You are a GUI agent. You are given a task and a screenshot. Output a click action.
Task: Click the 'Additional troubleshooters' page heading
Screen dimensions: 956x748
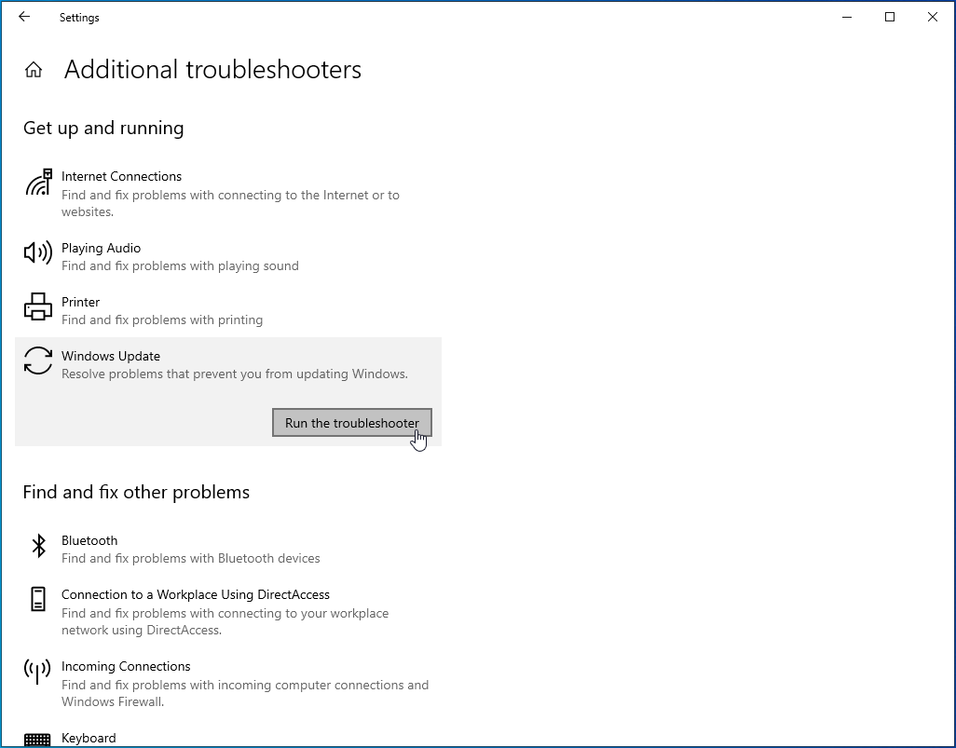pyautogui.click(x=212, y=70)
